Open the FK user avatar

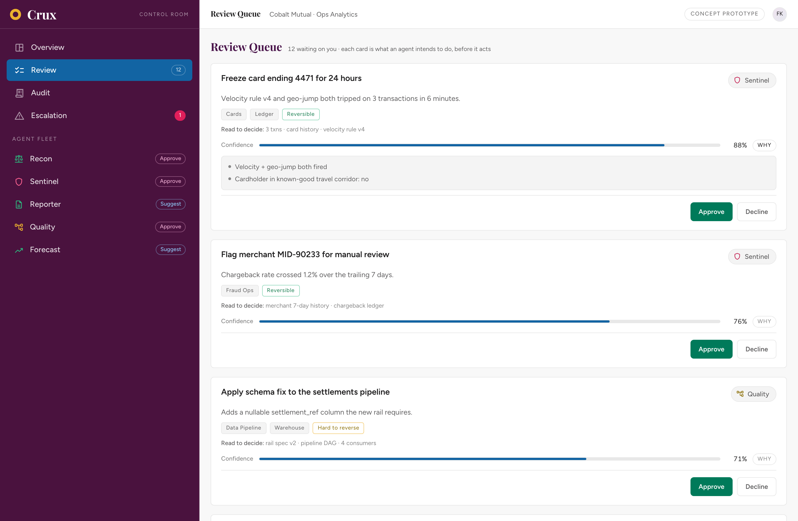779,14
